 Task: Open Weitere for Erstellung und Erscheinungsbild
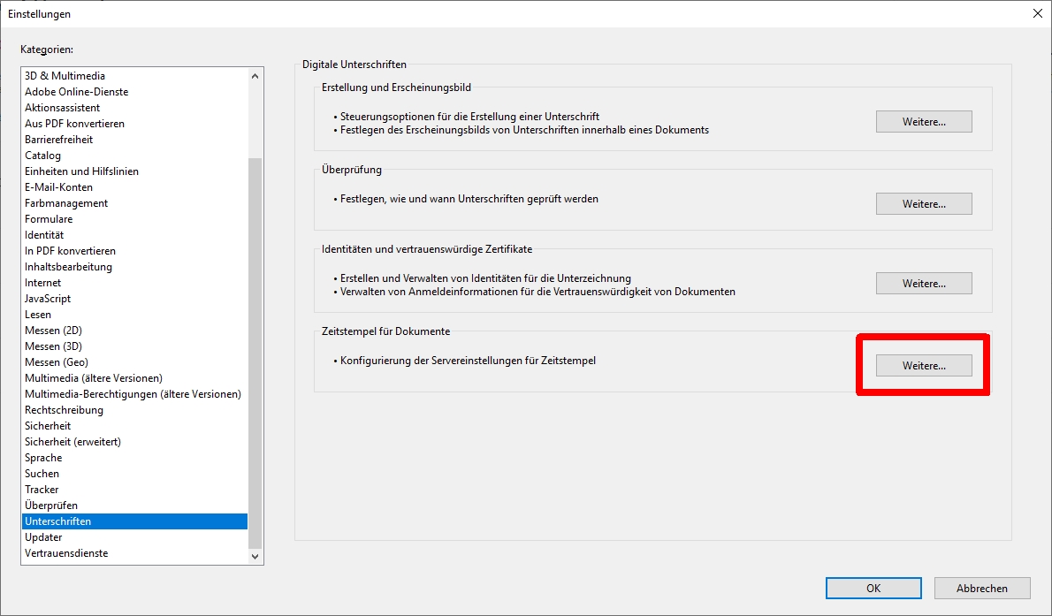pyautogui.click(x=924, y=122)
